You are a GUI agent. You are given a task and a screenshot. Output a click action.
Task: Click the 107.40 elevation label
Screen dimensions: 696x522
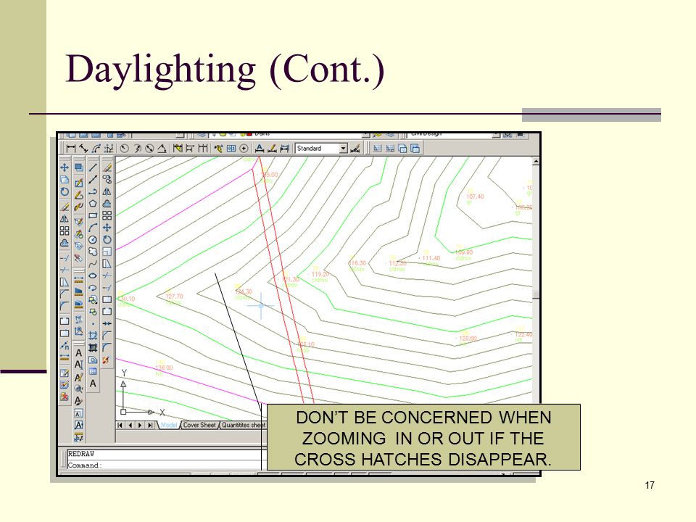coord(475,196)
